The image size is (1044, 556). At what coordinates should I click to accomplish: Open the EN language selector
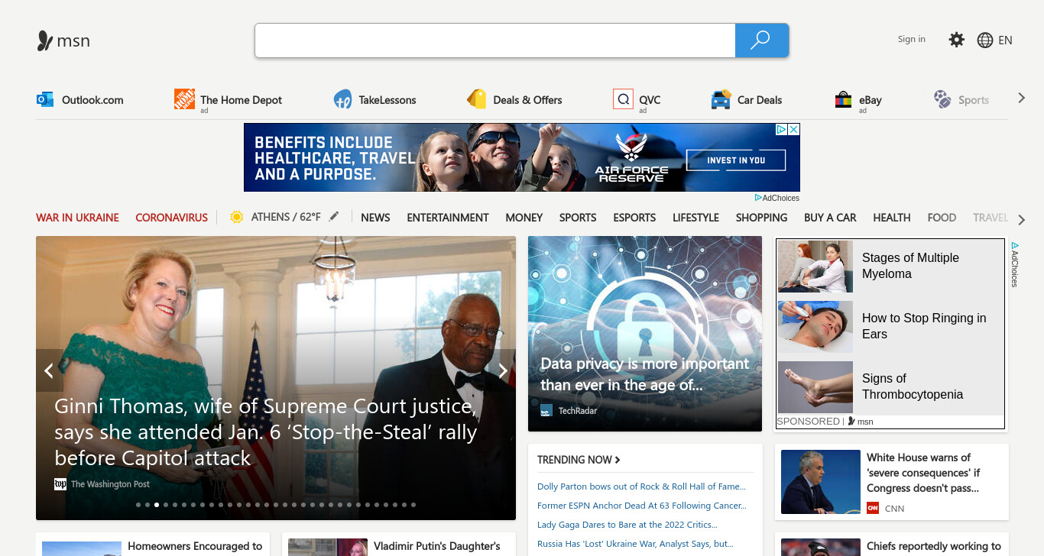[1005, 40]
